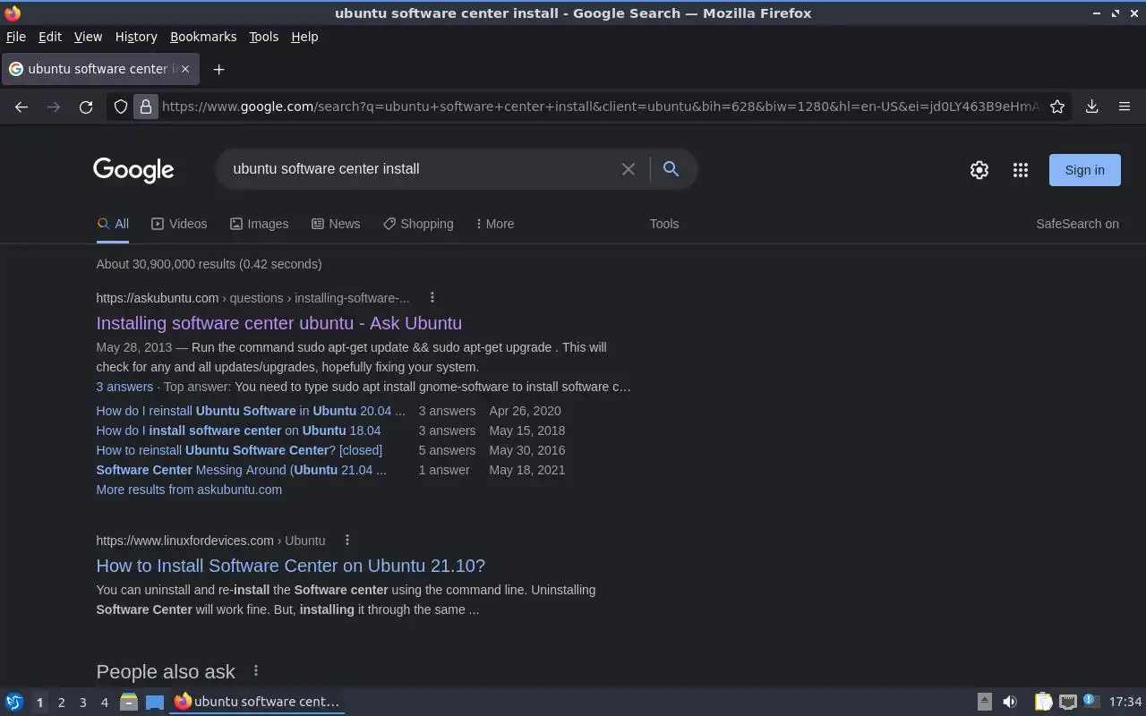This screenshot has width=1146, height=716.
Task: Open Installing software center ubuntu - Ask Ubuntu
Action: 279,323
